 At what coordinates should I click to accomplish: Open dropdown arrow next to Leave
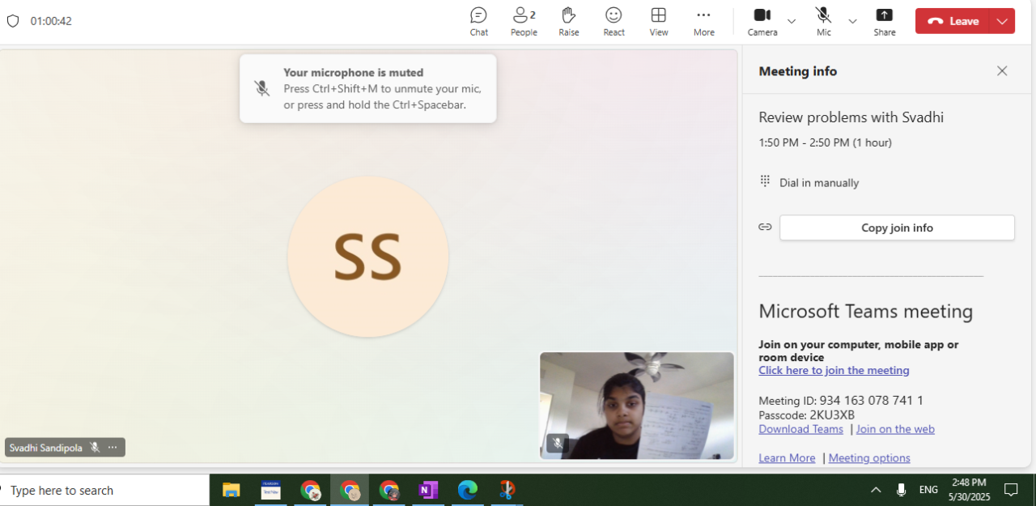(x=1002, y=21)
